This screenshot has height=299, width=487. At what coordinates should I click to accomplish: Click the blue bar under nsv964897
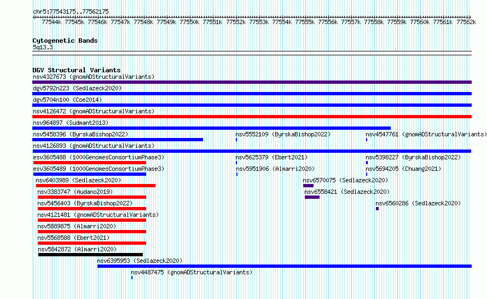pos(212,128)
